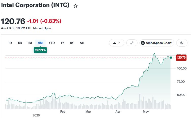Select the 5D time range

[20, 43]
